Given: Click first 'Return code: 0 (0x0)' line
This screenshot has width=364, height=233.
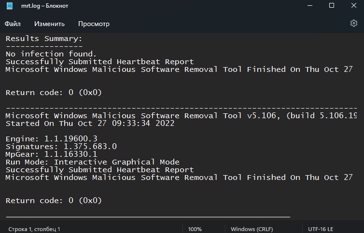Looking at the screenshot, I should (54, 93).
